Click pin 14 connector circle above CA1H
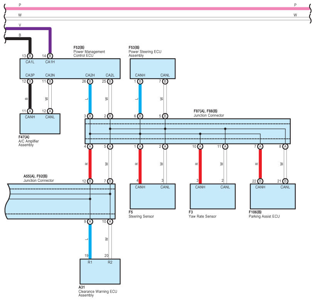This screenshot has height=301, width=315. point(50,56)
